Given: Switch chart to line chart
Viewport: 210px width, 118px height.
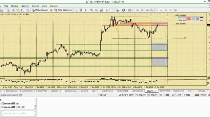Looking at the screenshot, I should point(86,10).
